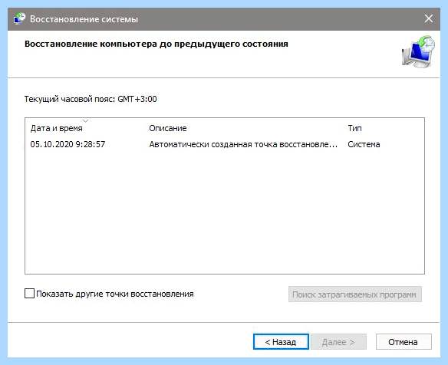Enable Показать другие точки восстановления checkbox
The height and width of the screenshot is (365, 448).
point(29,294)
